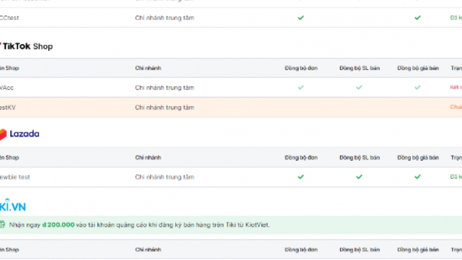
Task: Select Chi nhánh trung tâm in the ewbie test row
Action: coord(164,177)
